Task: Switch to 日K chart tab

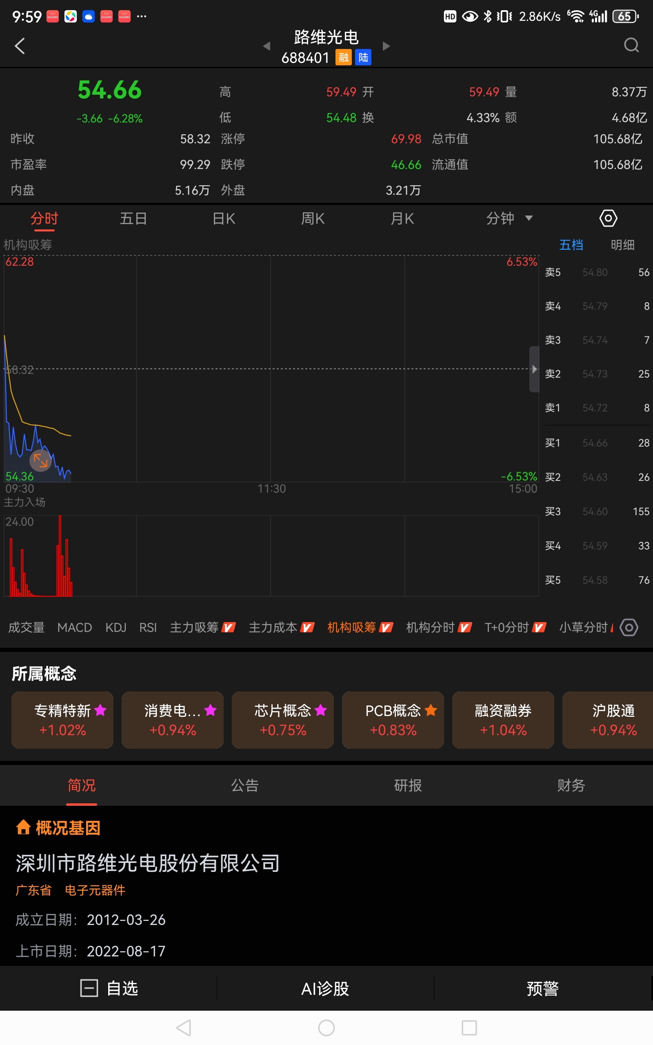Action: coord(224,218)
